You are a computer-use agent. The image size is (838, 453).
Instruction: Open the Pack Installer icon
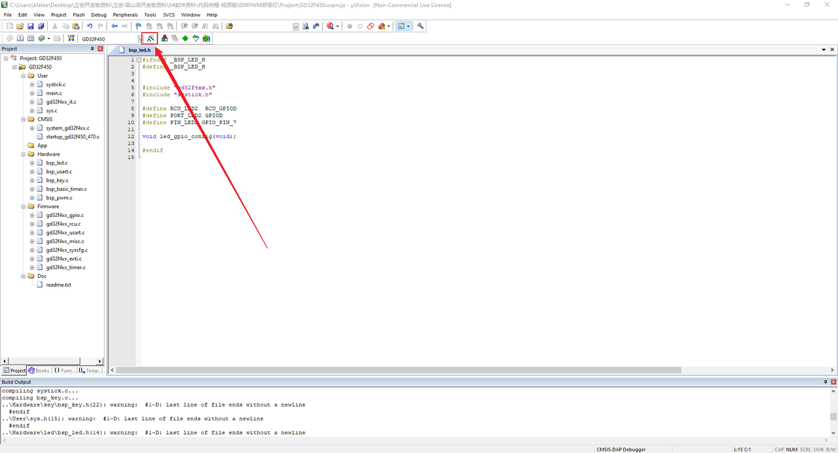pyautogui.click(x=206, y=39)
